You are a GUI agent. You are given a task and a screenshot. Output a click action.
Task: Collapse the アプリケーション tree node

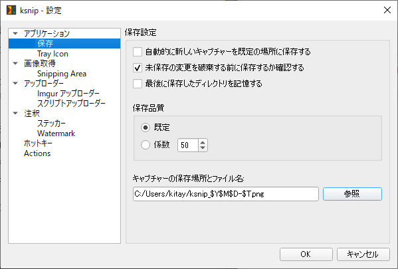(x=15, y=33)
